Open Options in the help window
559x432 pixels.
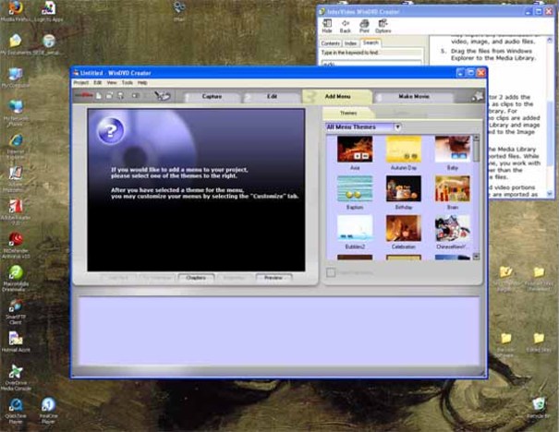point(383,26)
